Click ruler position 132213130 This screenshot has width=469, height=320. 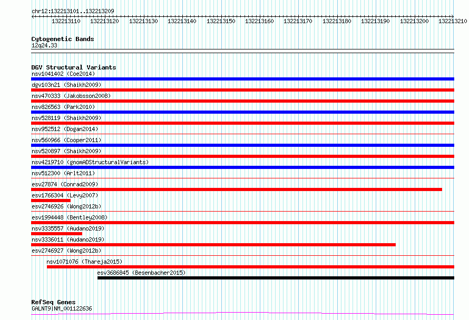[x=143, y=21]
